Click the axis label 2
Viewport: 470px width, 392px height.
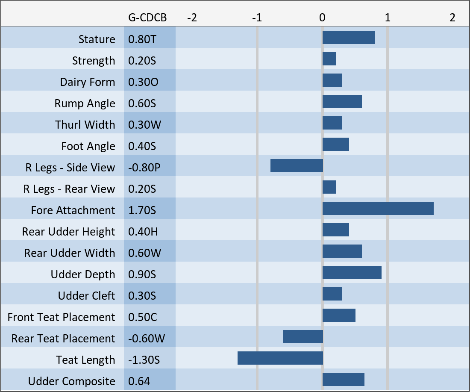pyautogui.click(x=452, y=18)
